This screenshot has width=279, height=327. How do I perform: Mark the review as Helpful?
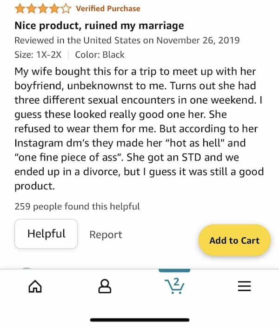click(x=46, y=234)
